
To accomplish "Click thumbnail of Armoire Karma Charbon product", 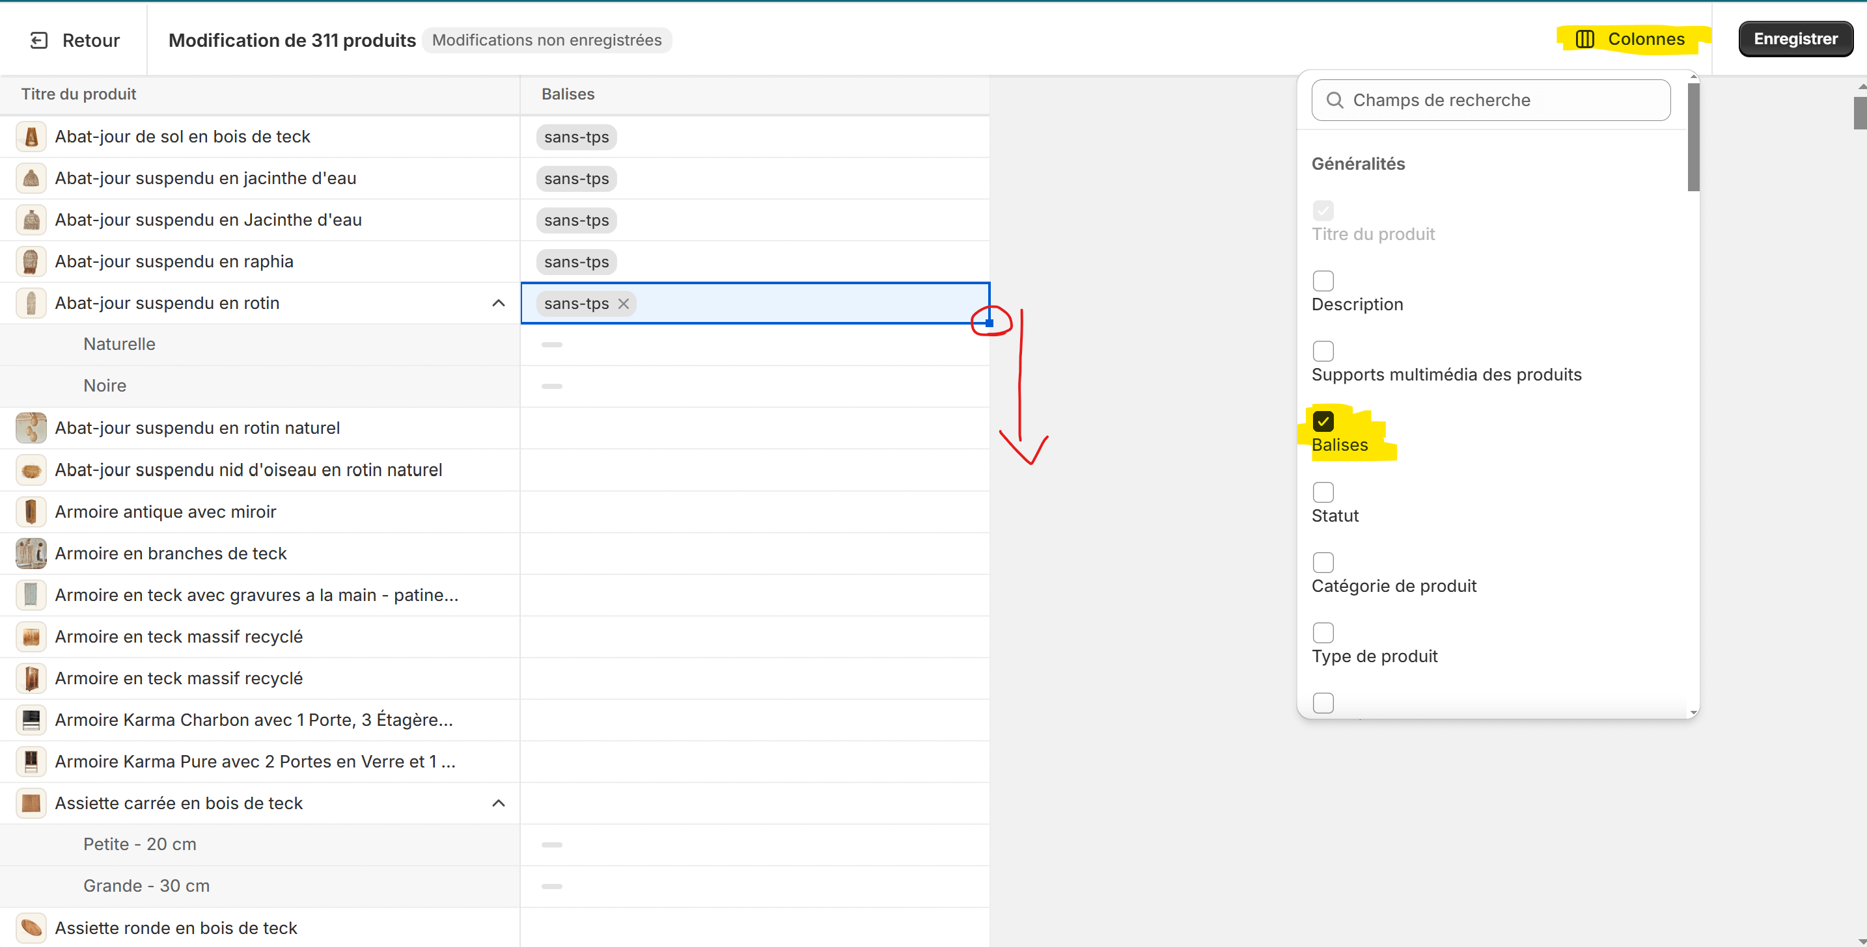I will [x=31, y=719].
